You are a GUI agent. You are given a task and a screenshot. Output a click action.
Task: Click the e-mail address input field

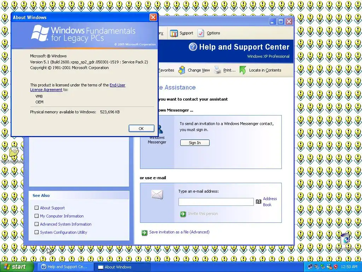tap(216, 202)
